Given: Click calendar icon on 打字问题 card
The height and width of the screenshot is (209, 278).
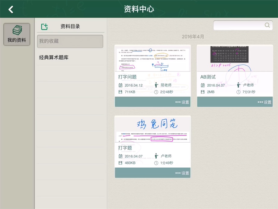Looking at the screenshot, I should (120, 85).
